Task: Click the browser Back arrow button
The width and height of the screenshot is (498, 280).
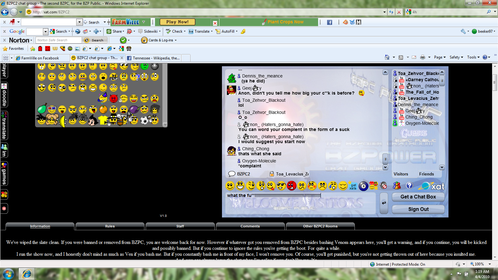Action: (5, 12)
